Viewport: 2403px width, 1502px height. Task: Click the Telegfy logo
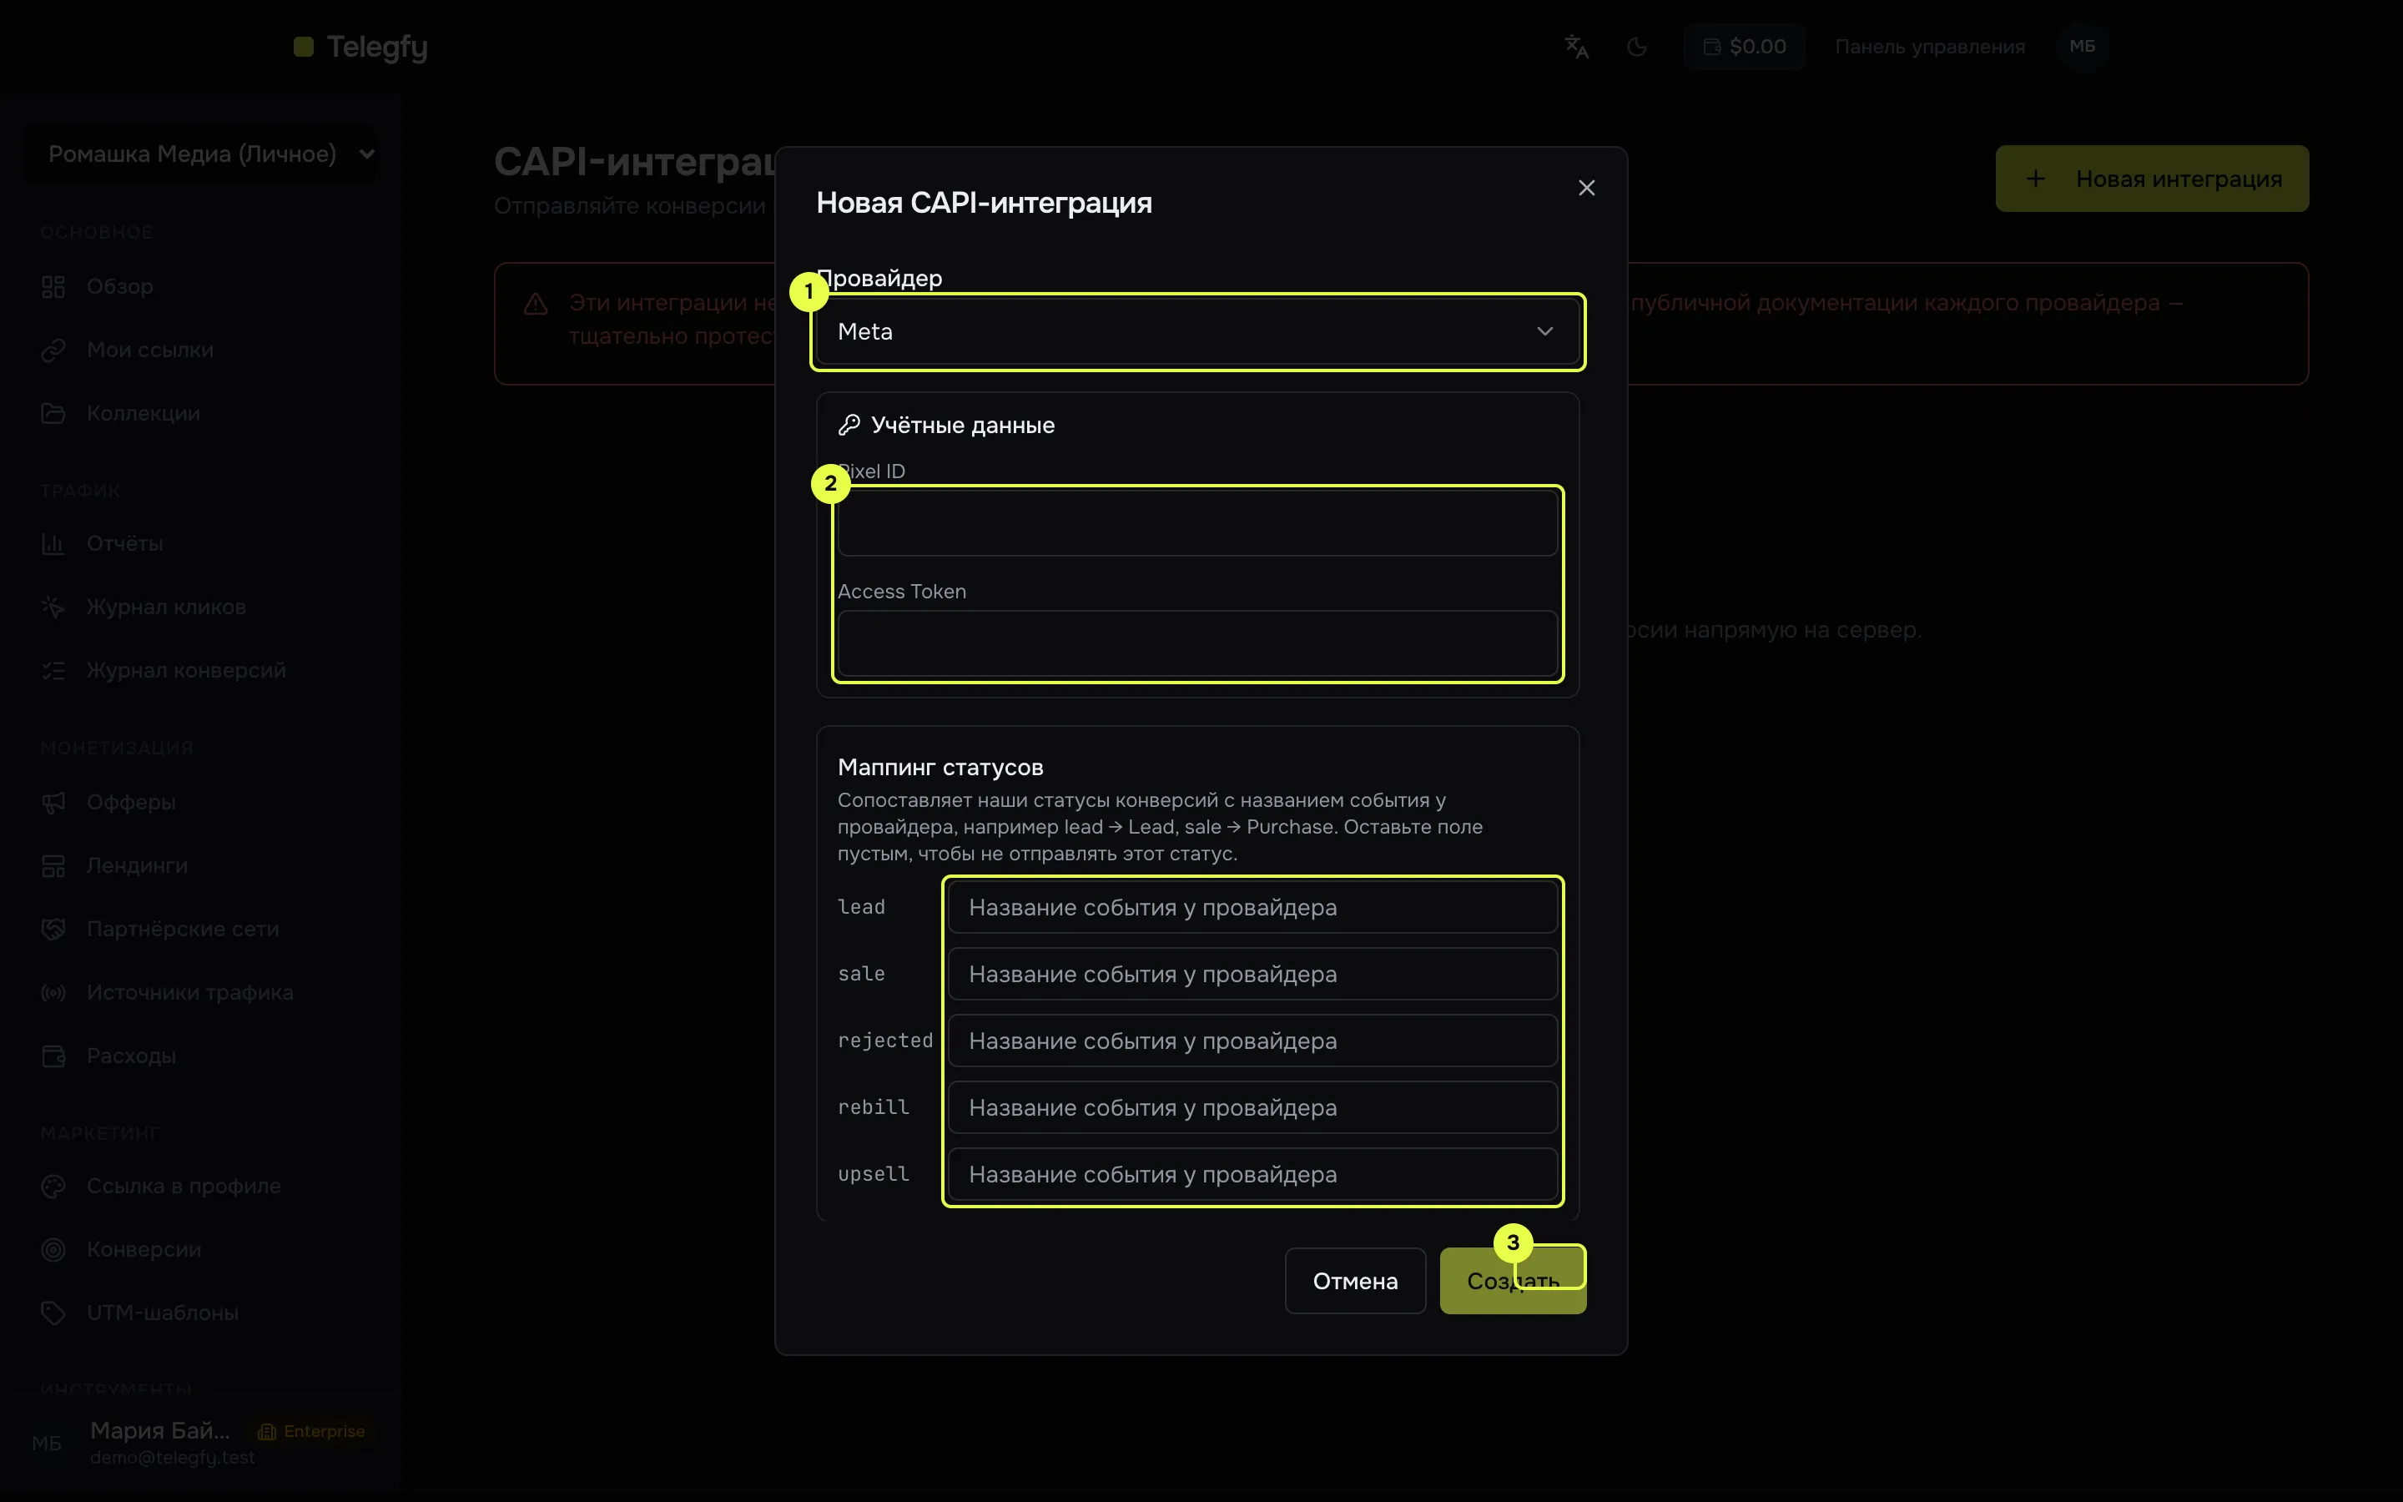(x=360, y=47)
